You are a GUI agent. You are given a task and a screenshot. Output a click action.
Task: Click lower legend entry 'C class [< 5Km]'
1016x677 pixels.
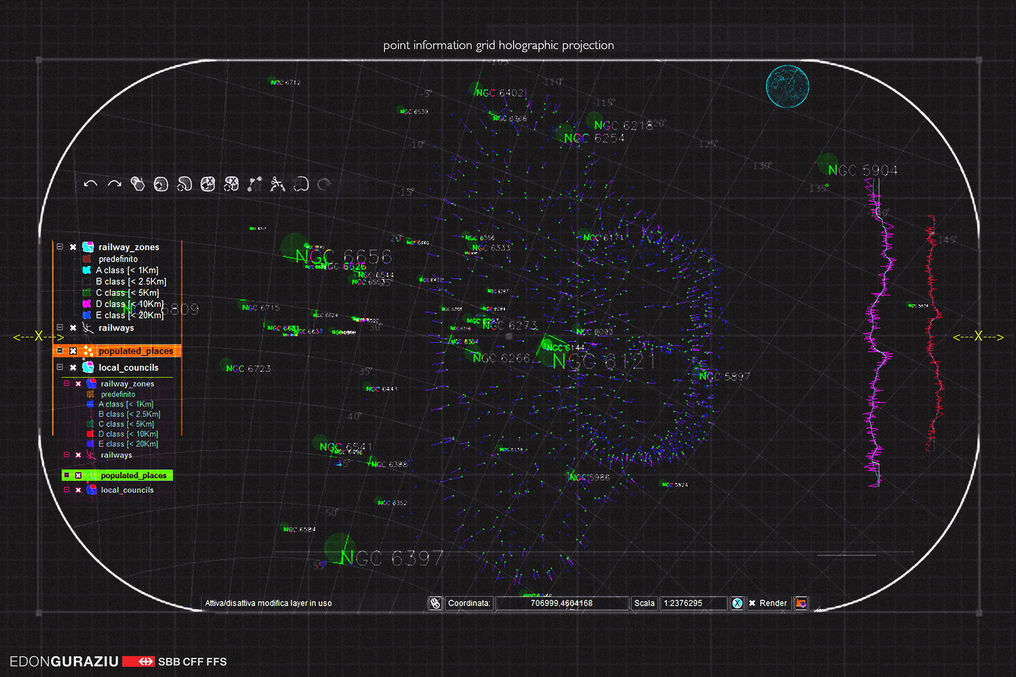coord(126,424)
